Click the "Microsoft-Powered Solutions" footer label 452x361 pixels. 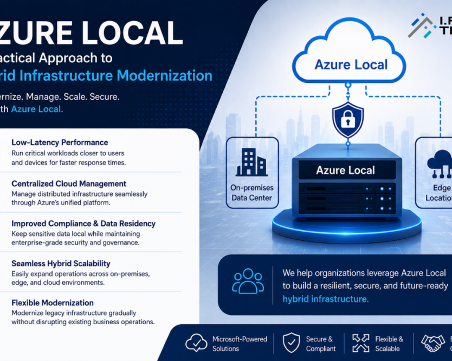pyautogui.click(x=240, y=344)
